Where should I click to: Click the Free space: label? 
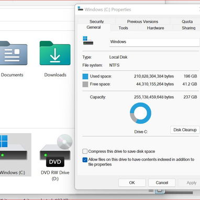click(100, 84)
